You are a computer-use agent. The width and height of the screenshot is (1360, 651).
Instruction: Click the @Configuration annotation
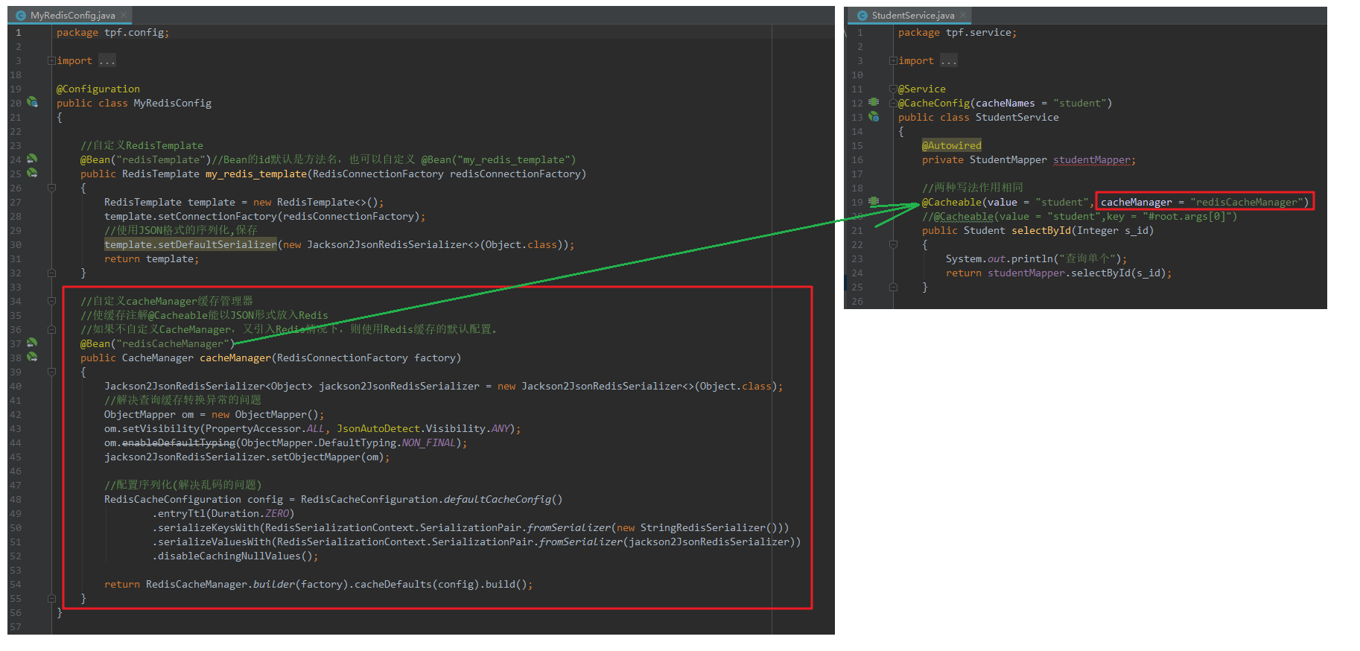point(98,89)
